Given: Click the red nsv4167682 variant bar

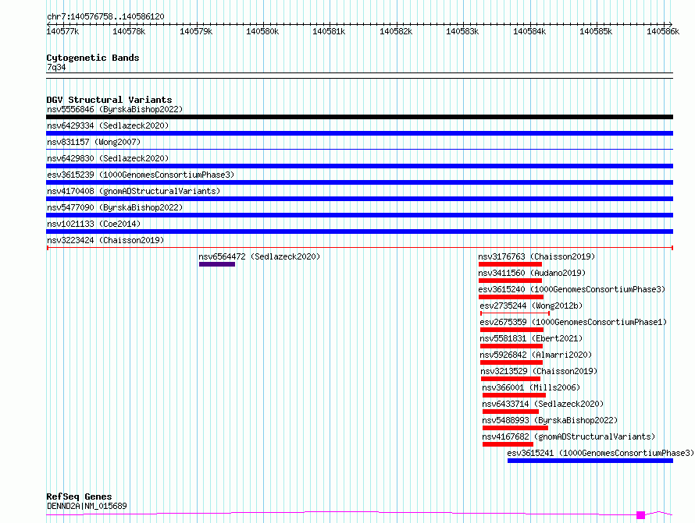Looking at the screenshot, I should [508, 444].
